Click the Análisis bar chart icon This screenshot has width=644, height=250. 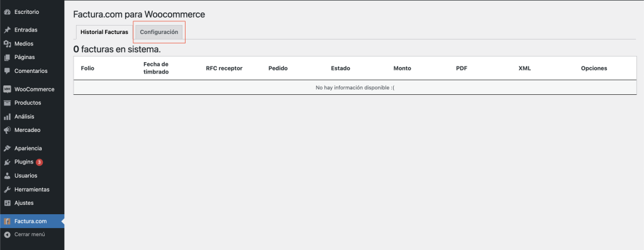(x=7, y=117)
